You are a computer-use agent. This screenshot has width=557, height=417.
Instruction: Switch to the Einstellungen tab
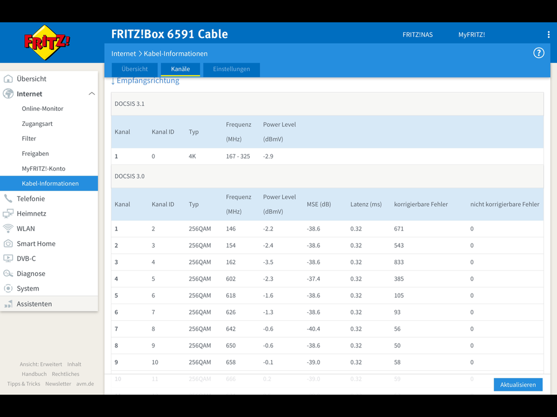(231, 70)
